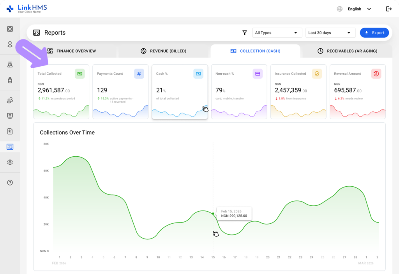The width and height of the screenshot is (399, 274).
Task: Click the x-axis date label 22
Action: coord(290,257)
